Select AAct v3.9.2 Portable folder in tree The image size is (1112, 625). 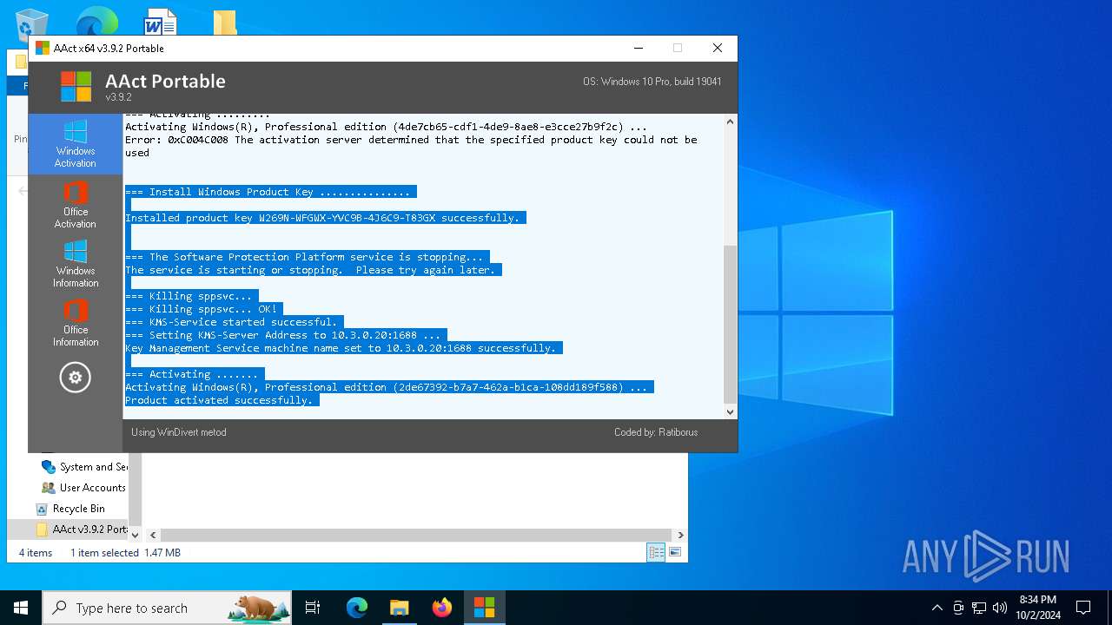pyautogui.click(x=81, y=530)
